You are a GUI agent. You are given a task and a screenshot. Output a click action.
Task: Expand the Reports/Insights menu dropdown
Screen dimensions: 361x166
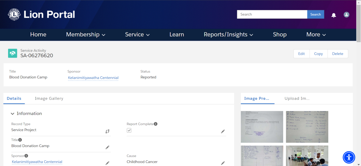228,35
